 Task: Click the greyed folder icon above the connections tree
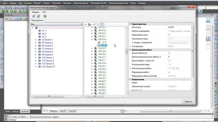(x=94, y=24)
